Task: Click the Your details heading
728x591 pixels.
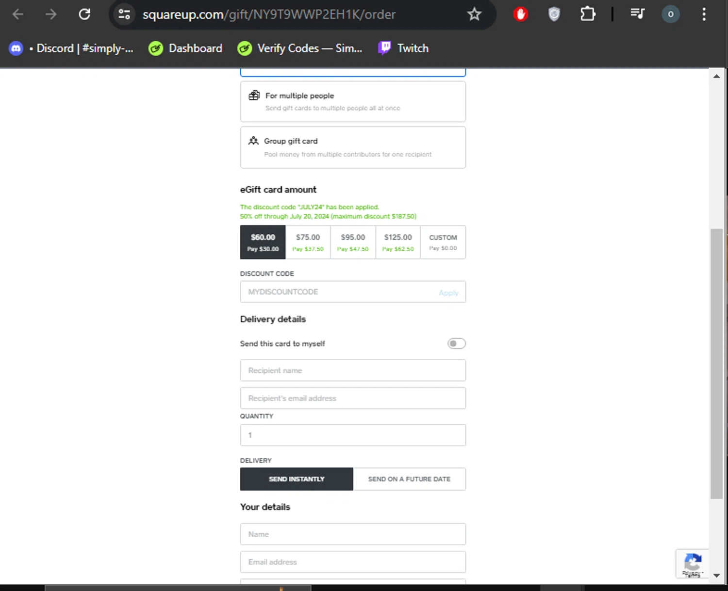Action: coord(265,507)
